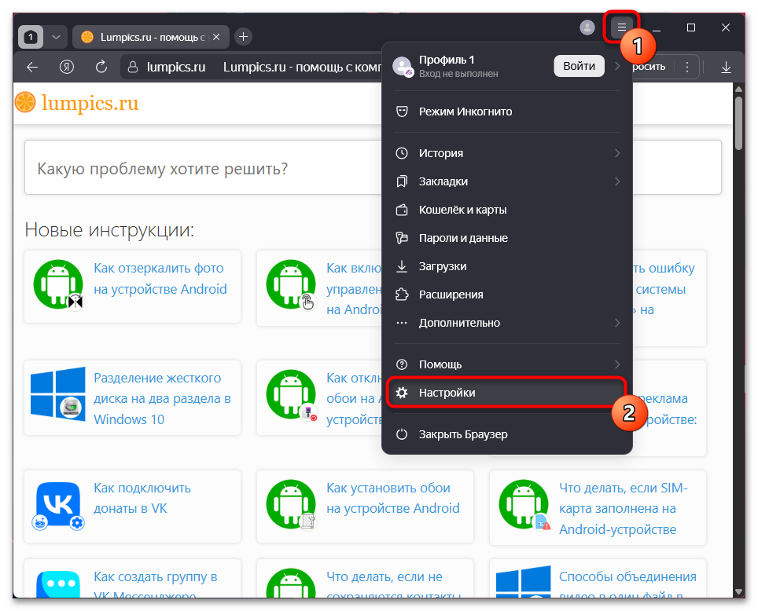
Task: Open a new tab with plus icon
Action: 243,36
